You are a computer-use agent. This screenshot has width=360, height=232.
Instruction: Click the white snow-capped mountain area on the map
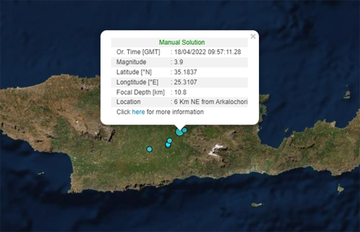[x=216, y=150]
